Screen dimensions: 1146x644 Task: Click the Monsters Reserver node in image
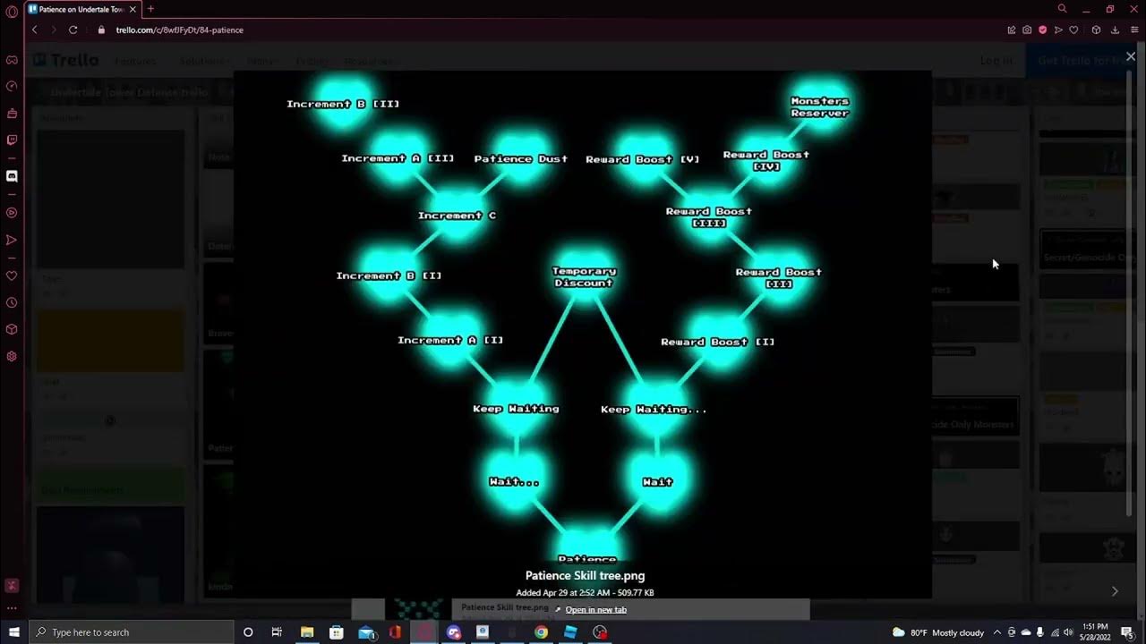819,106
